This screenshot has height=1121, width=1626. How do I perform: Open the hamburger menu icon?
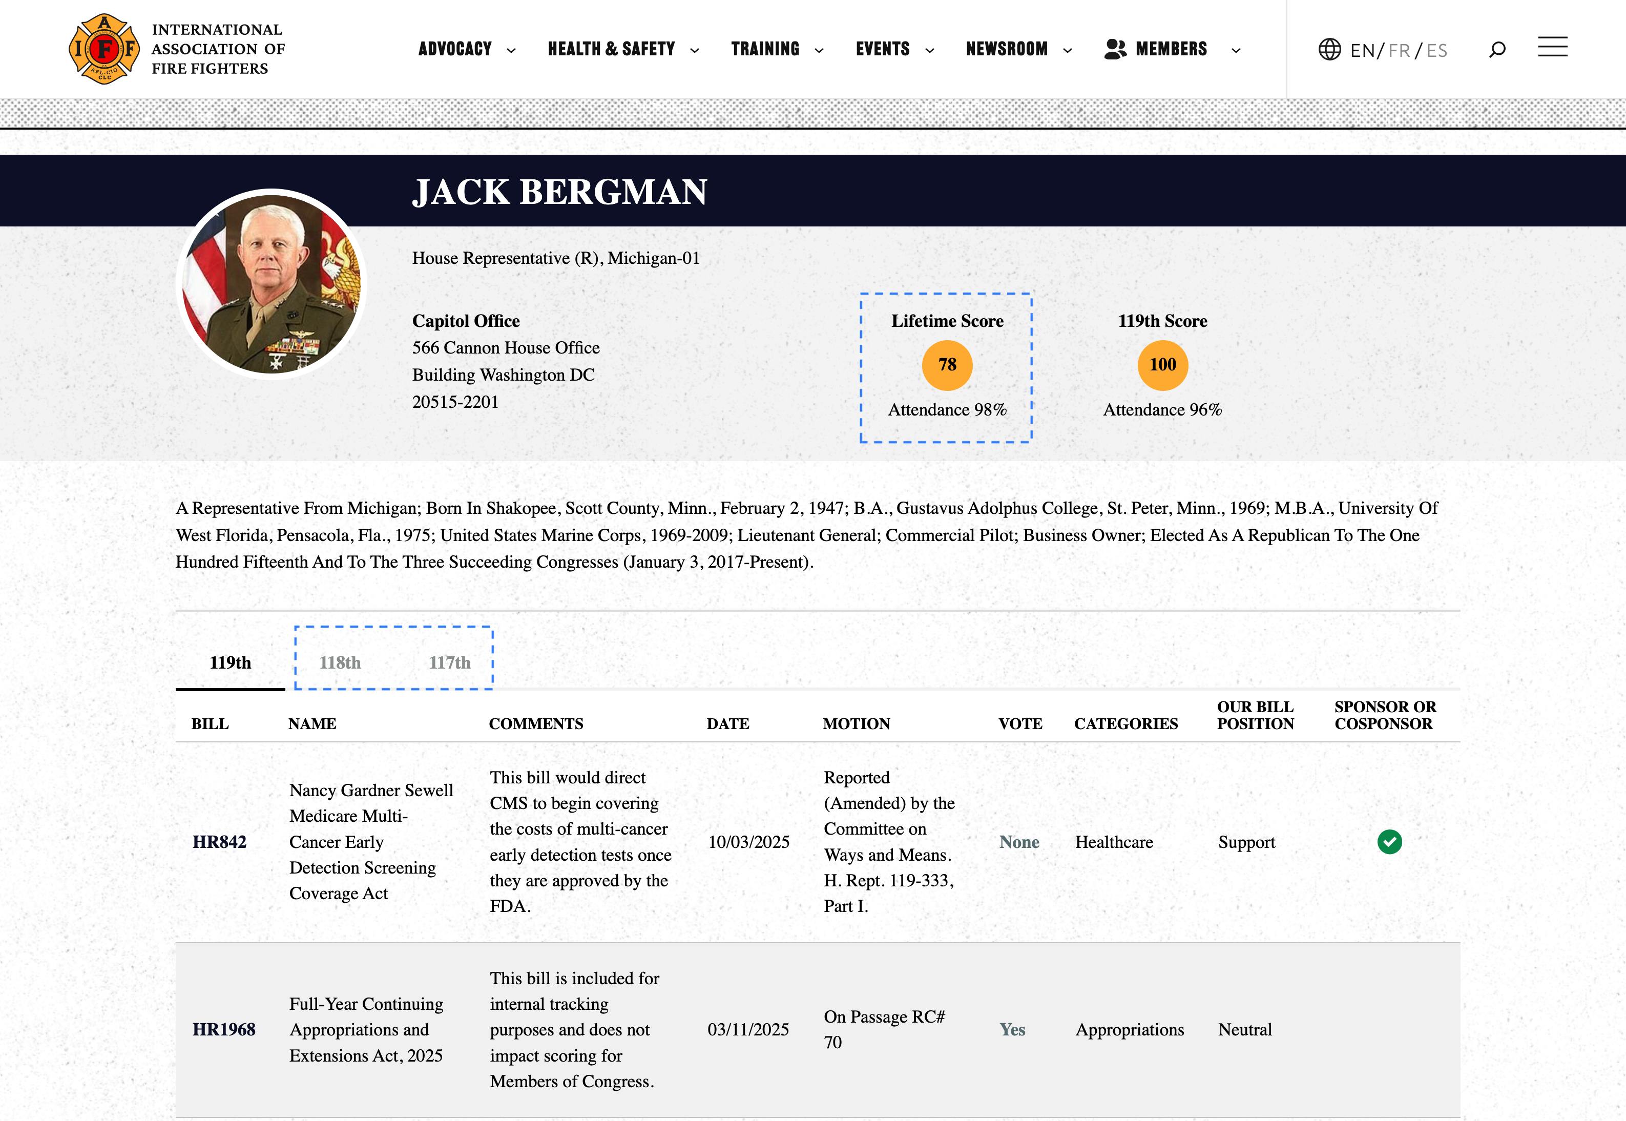[1552, 47]
